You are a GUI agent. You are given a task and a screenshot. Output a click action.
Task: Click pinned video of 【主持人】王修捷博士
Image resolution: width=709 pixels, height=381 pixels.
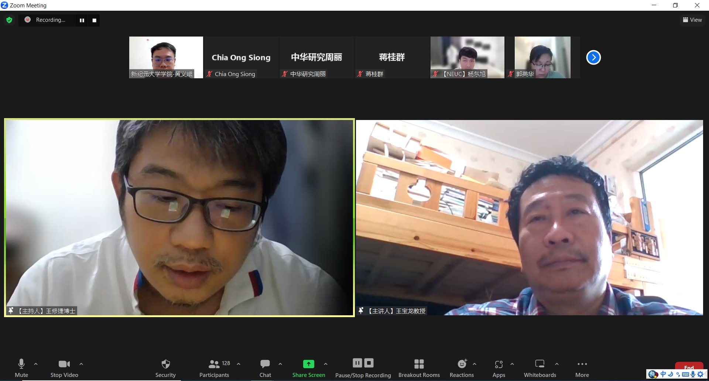coord(179,217)
